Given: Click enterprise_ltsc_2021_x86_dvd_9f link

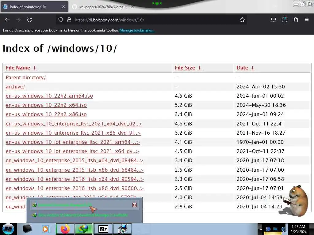Looking at the screenshot, I should (73, 133).
